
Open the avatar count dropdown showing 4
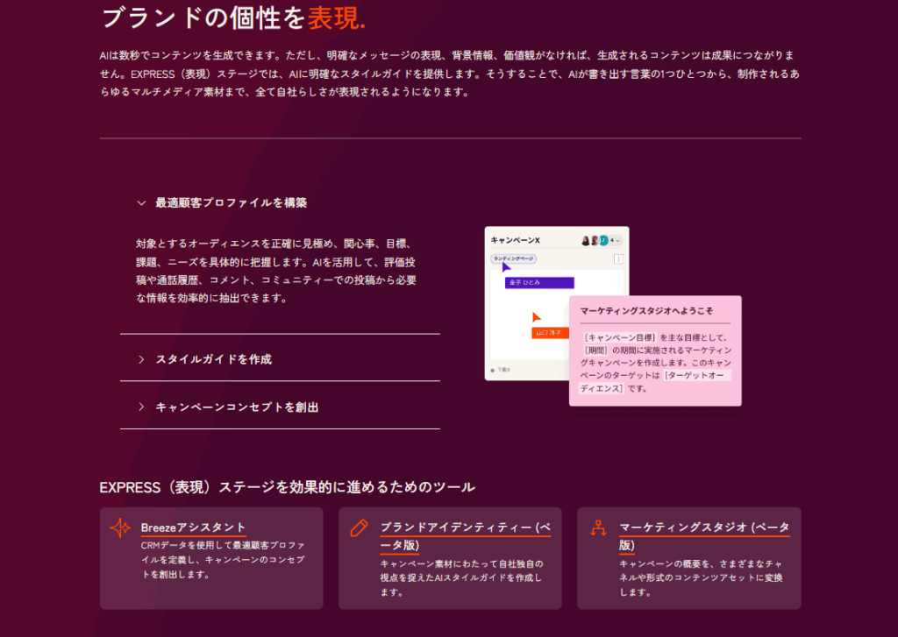[615, 240]
